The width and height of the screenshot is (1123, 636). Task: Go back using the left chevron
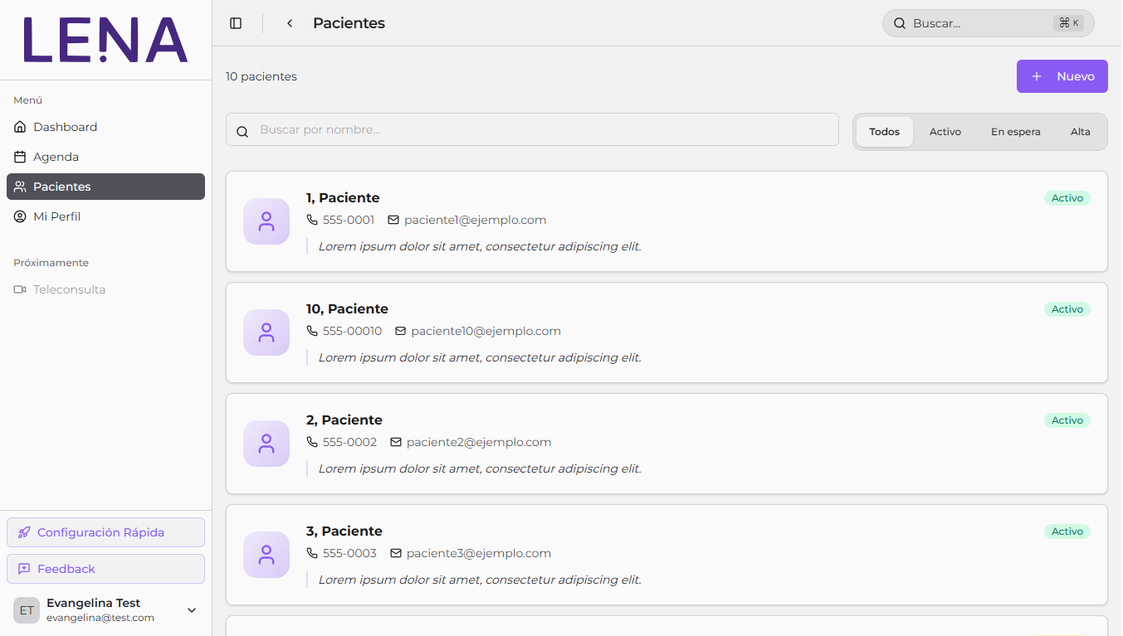(x=290, y=23)
